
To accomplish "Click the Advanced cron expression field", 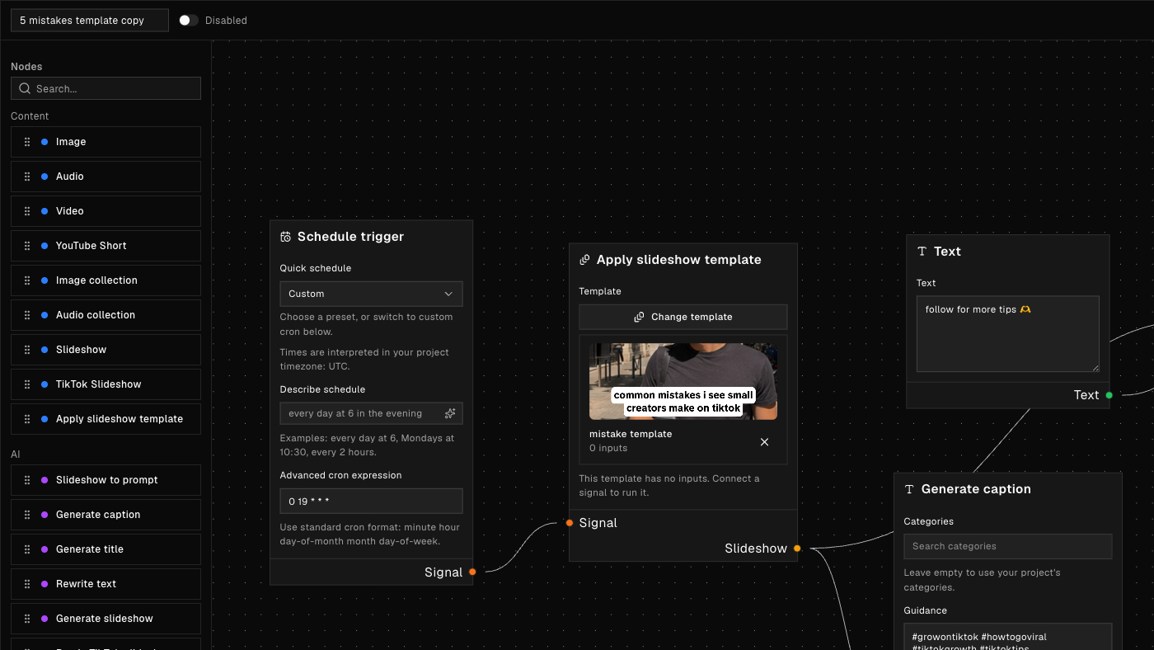I will tap(371, 502).
